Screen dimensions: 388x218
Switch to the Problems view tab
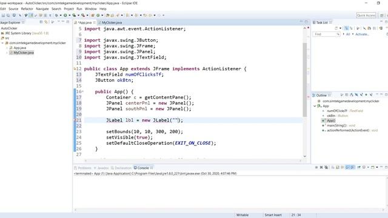click(x=83, y=168)
